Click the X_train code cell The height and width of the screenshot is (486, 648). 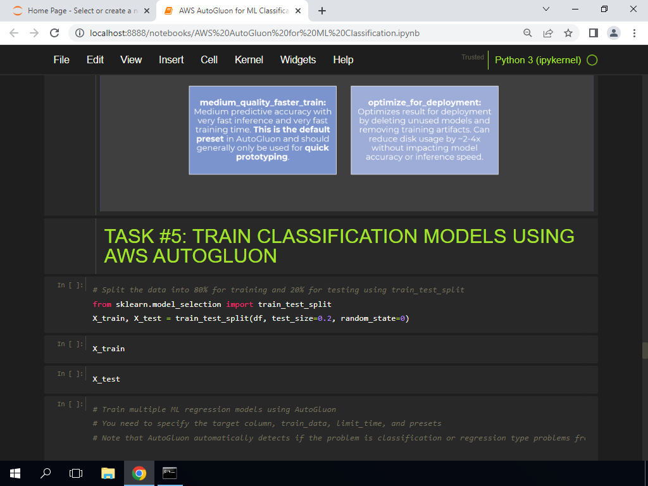click(321, 349)
